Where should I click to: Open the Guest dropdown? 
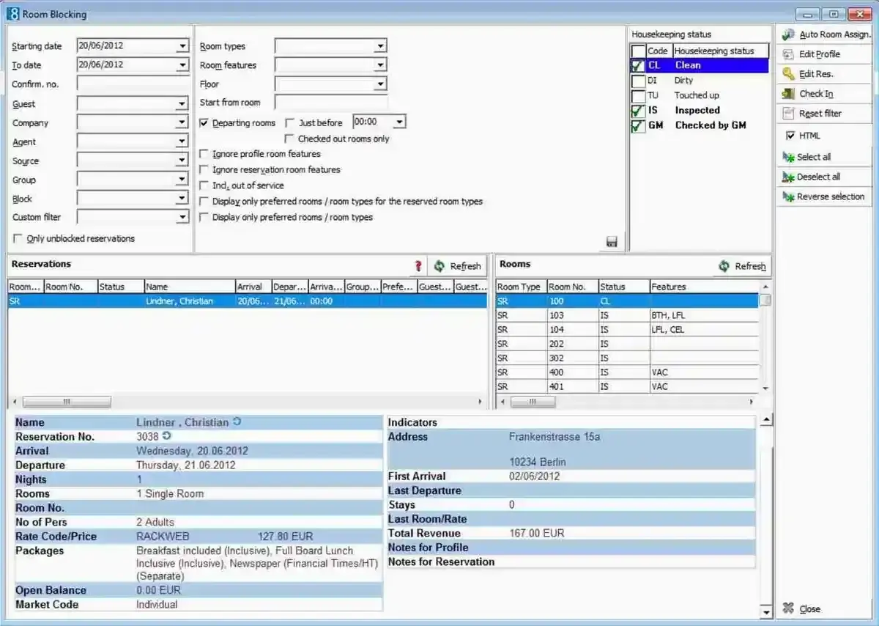tap(182, 103)
